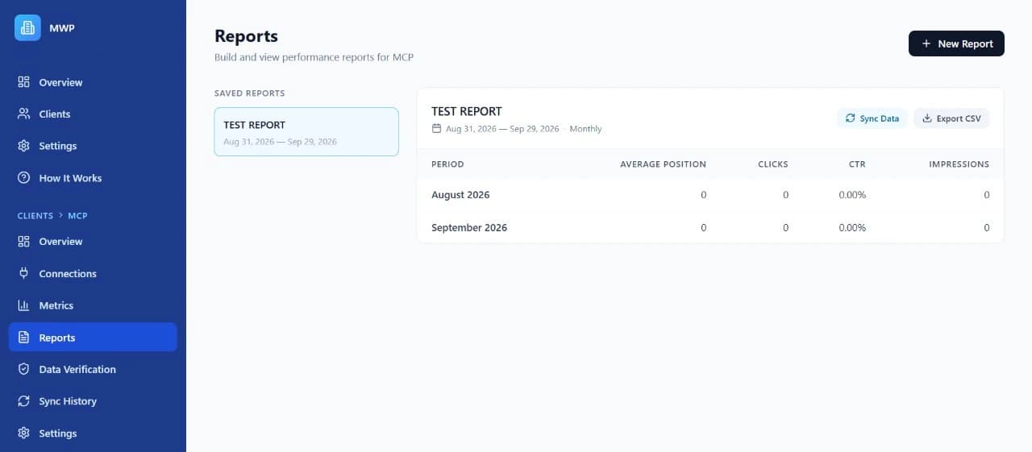This screenshot has width=1032, height=452.
Task: Click the Clients people icon
Action: (x=23, y=114)
